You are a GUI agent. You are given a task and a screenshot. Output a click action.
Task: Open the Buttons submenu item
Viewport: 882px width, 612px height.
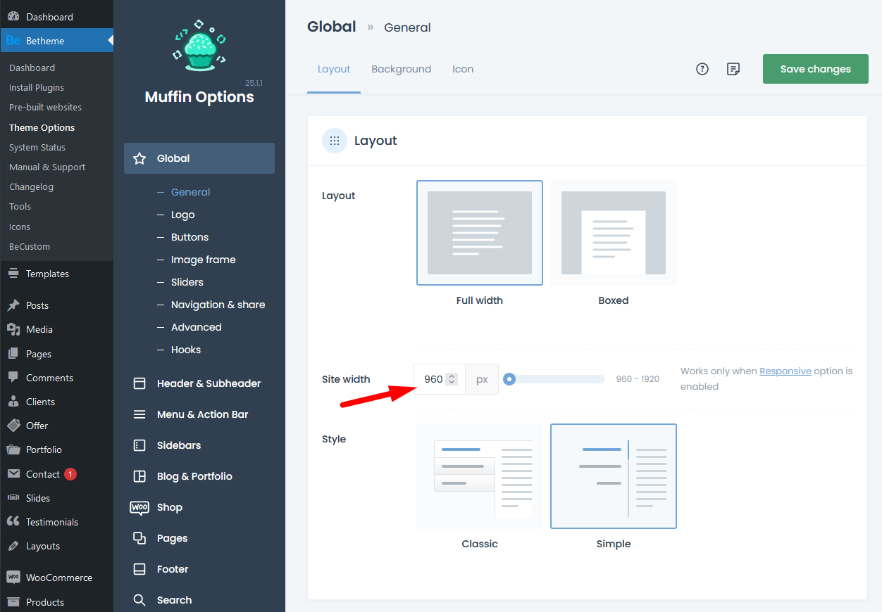[x=190, y=237]
